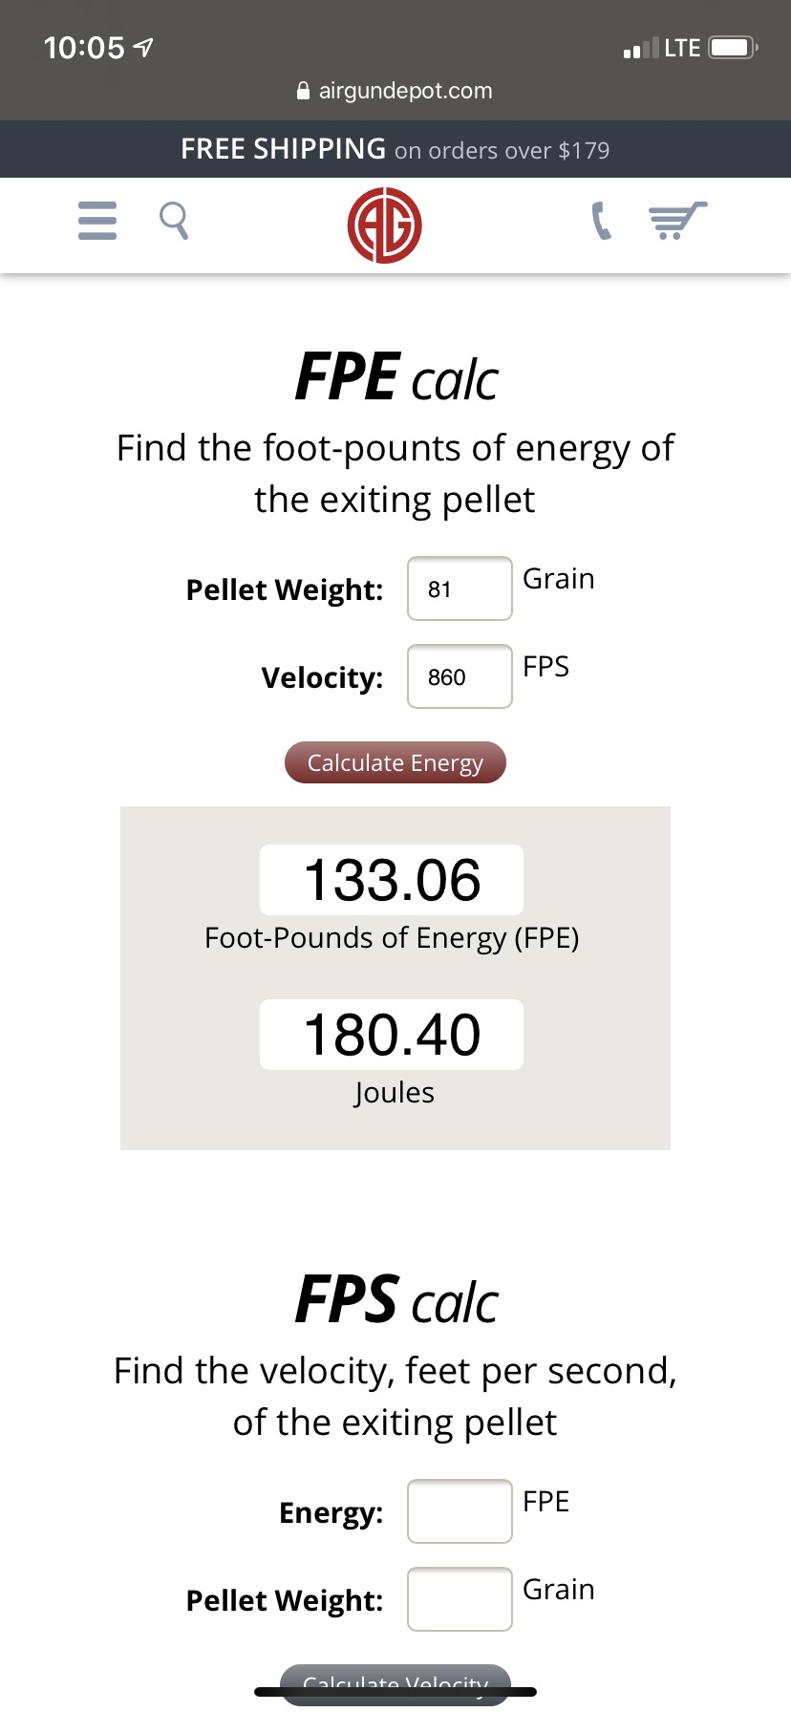The image size is (791, 1712).
Task: Open the shopping cart icon
Action: click(x=678, y=221)
